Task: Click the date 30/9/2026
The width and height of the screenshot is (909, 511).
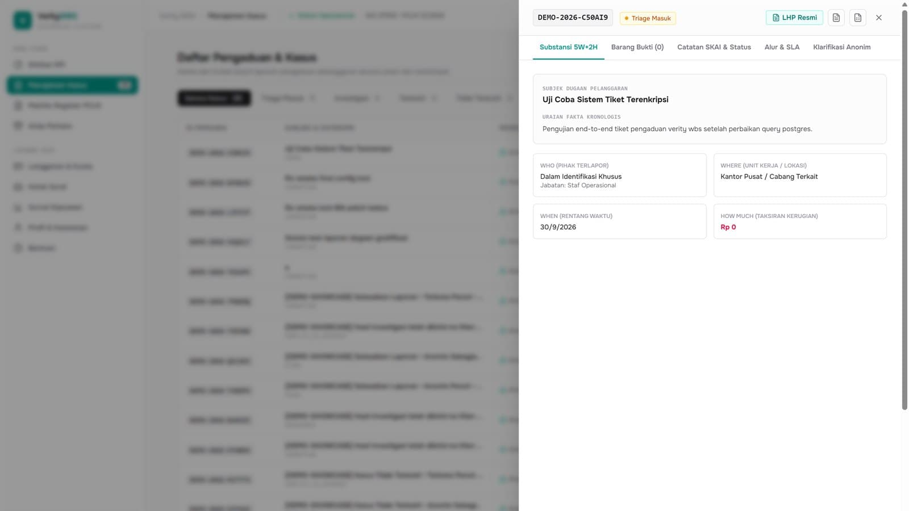Action: tap(558, 227)
